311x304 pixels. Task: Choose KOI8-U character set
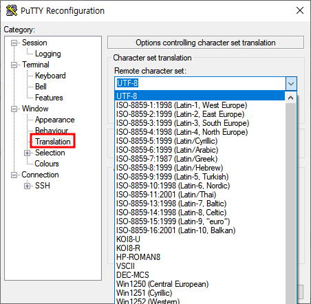(200, 239)
